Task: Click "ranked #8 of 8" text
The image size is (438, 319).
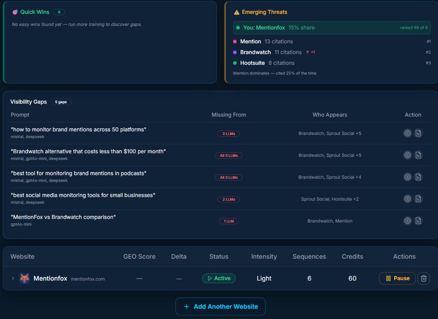Action: (413, 28)
